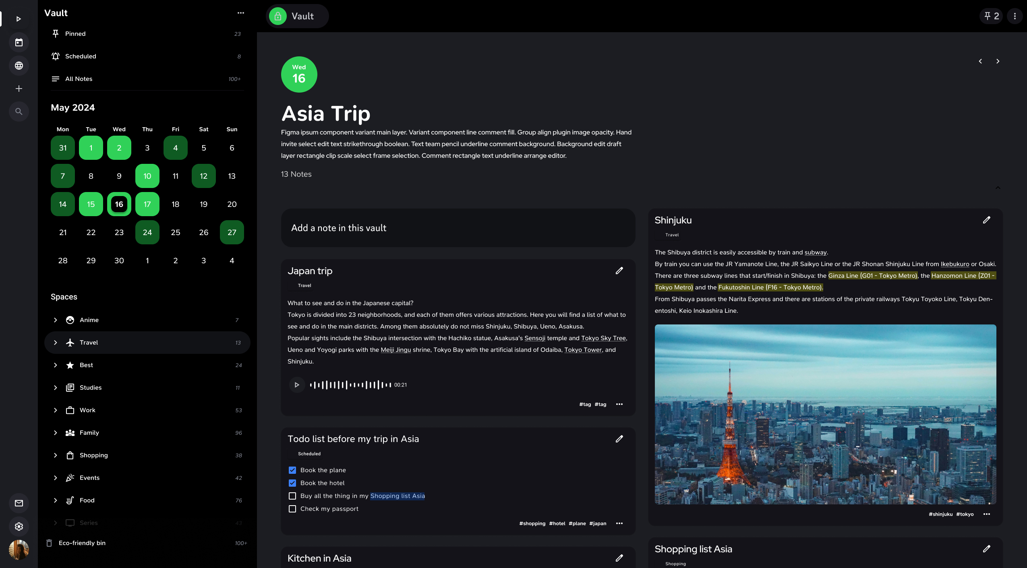Check Buy all the thing checkbox

pyautogui.click(x=292, y=496)
